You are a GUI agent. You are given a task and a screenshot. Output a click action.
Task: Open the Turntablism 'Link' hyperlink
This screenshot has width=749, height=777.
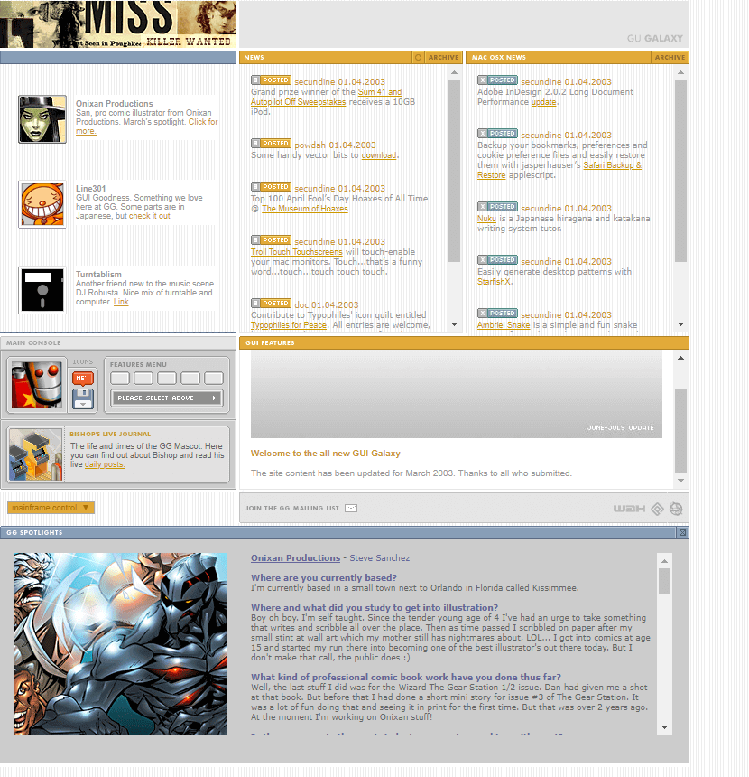[121, 302]
